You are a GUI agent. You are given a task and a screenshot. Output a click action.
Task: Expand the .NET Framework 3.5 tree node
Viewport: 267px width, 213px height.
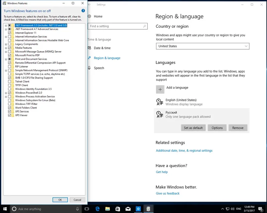tap(5, 25)
